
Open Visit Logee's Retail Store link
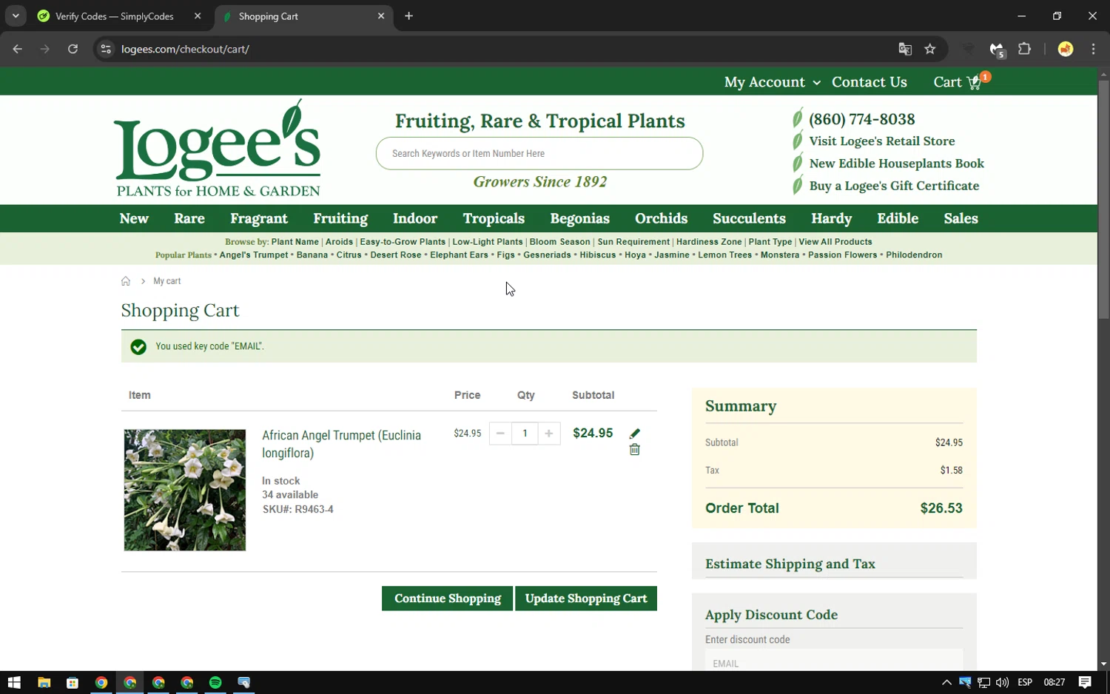[881, 141]
